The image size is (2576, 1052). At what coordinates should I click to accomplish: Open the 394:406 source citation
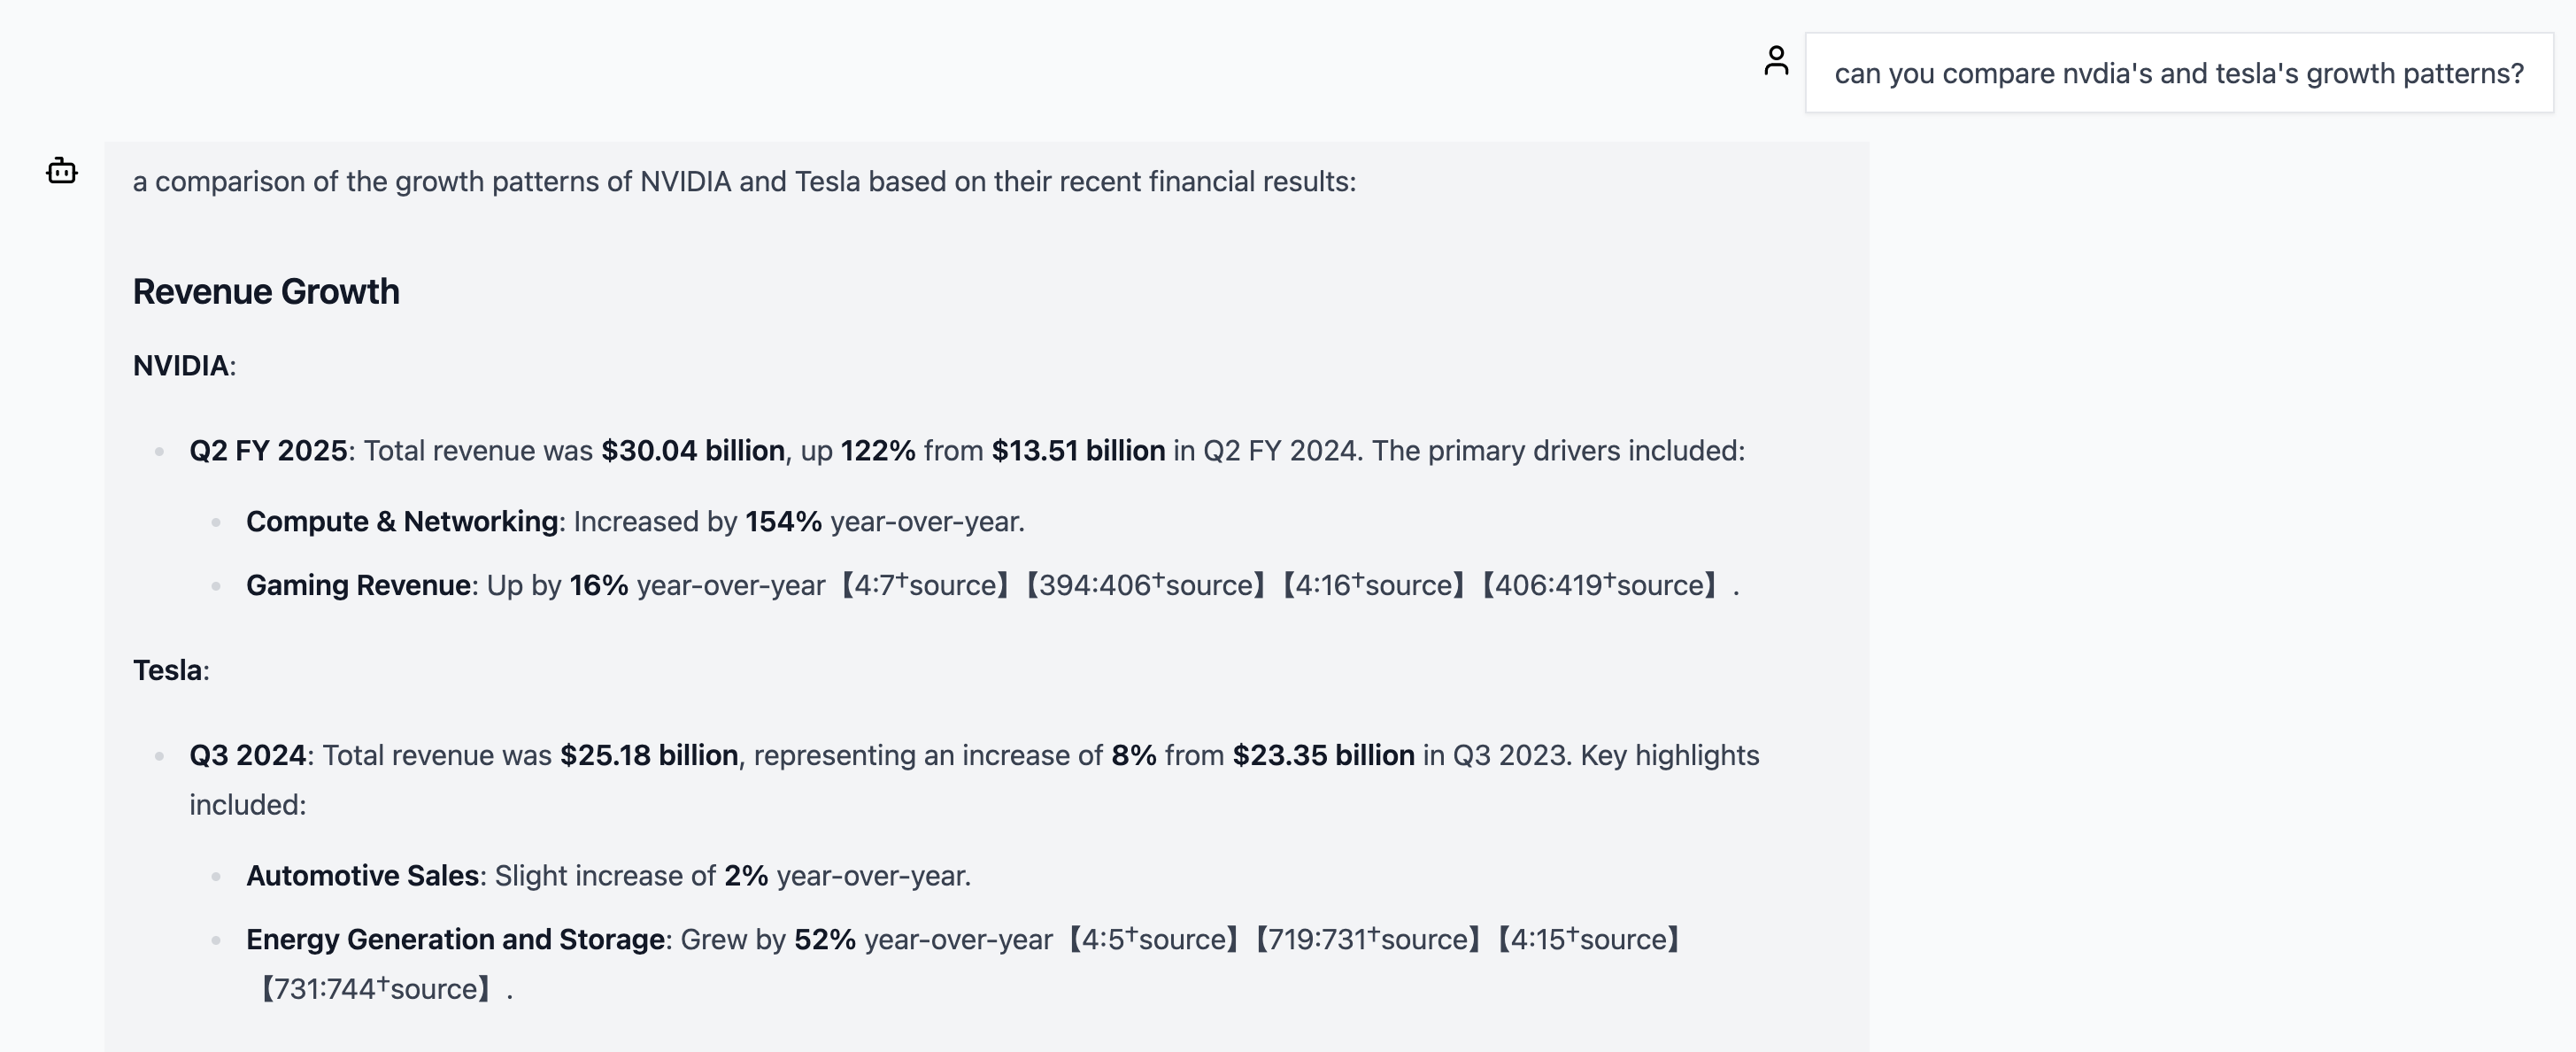point(1146,585)
